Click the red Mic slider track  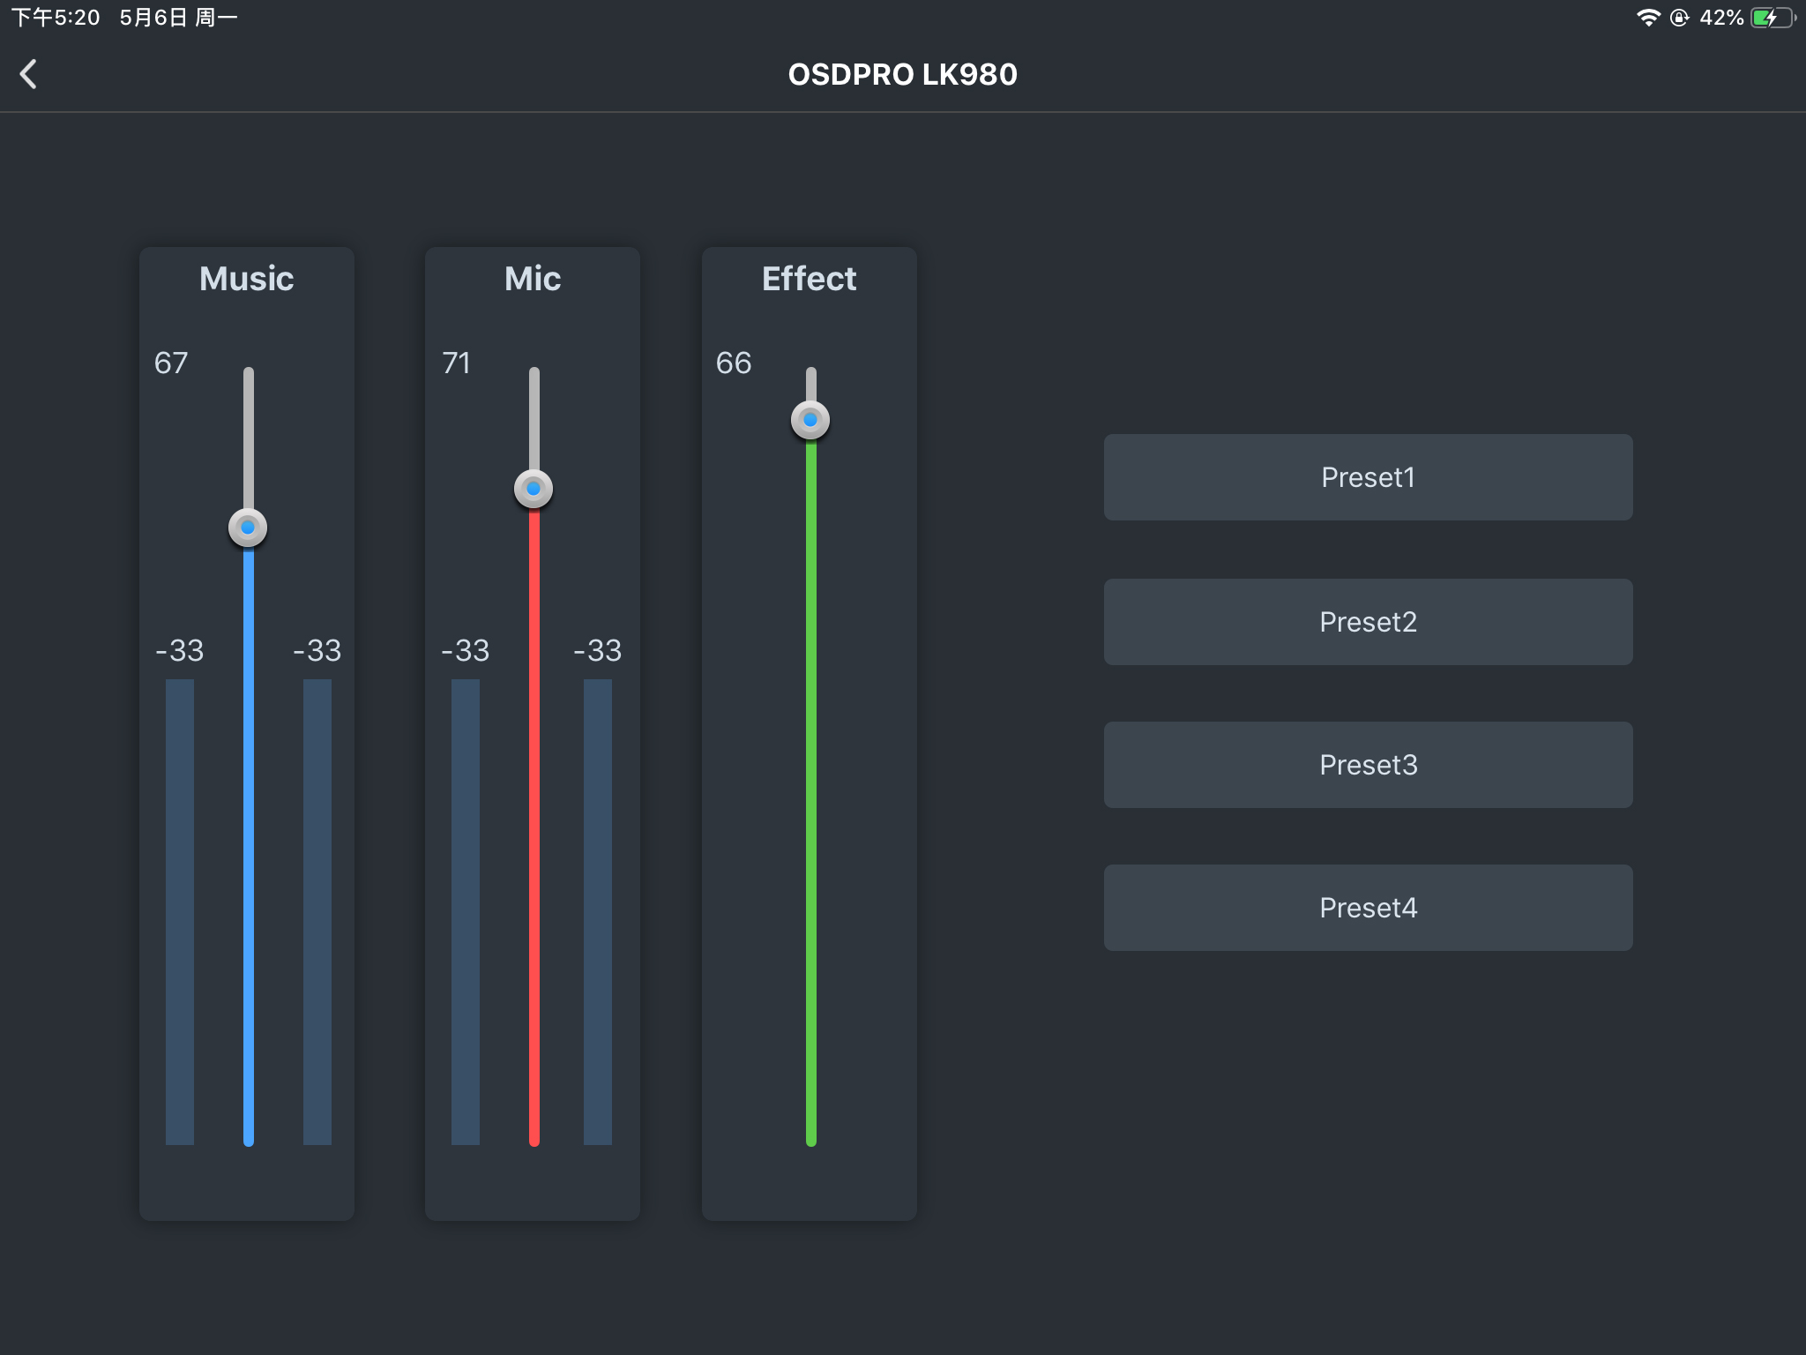tap(534, 827)
